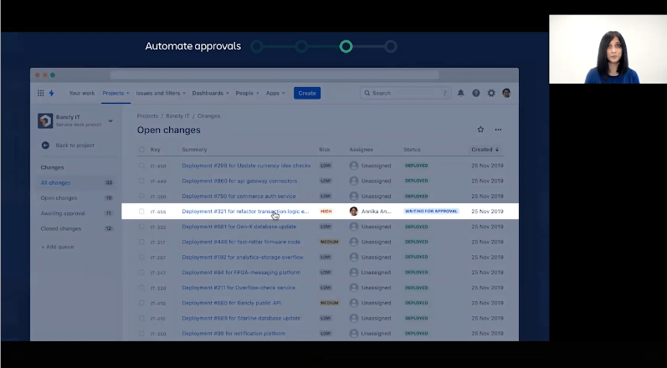Click the Jira logo icon
This screenshot has width=667, height=368.
(x=51, y=93)
